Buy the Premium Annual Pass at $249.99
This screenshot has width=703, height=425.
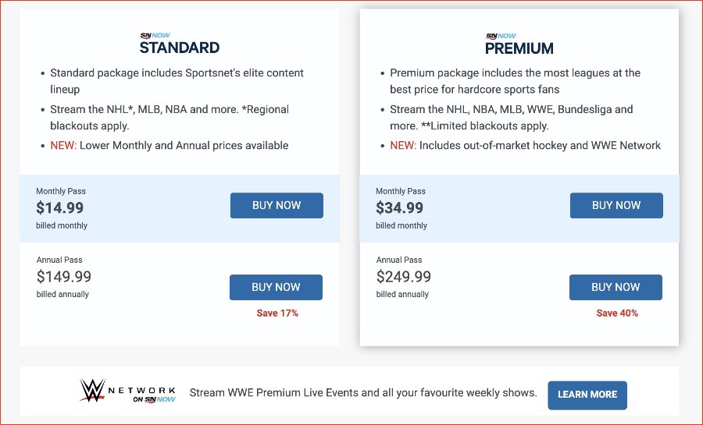point(616,287)
